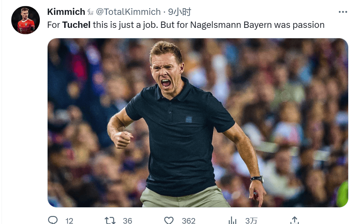Click the reply count 12
The height and width of the screenshot is (224, 356).
point(69,221)
